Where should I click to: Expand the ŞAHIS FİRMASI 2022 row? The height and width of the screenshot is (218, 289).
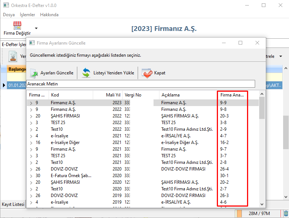(31, 116)
